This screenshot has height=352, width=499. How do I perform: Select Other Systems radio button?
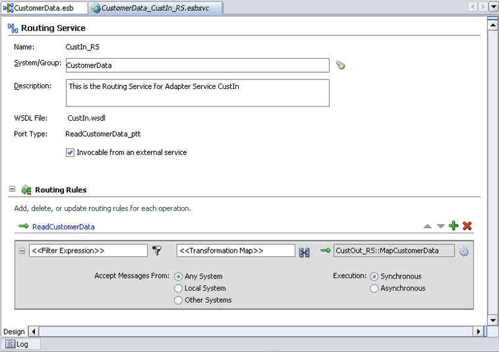point(178,300)
